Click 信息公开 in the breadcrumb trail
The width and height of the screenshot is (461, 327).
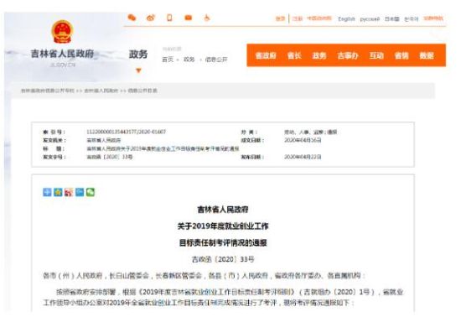[x=216, y=60]
